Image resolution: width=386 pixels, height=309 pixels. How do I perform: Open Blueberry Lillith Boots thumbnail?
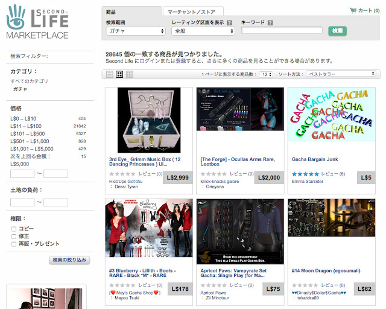(149, 228)
